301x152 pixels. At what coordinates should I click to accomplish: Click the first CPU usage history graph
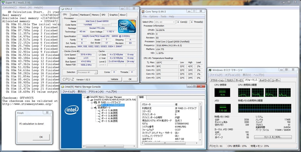coord(244,93)
